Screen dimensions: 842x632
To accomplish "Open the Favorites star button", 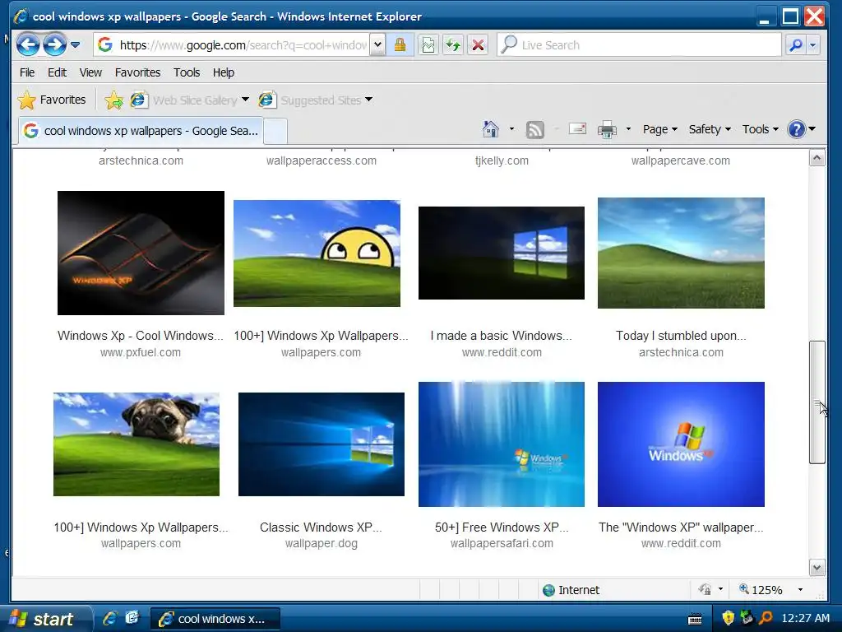I will coord(52,100).
